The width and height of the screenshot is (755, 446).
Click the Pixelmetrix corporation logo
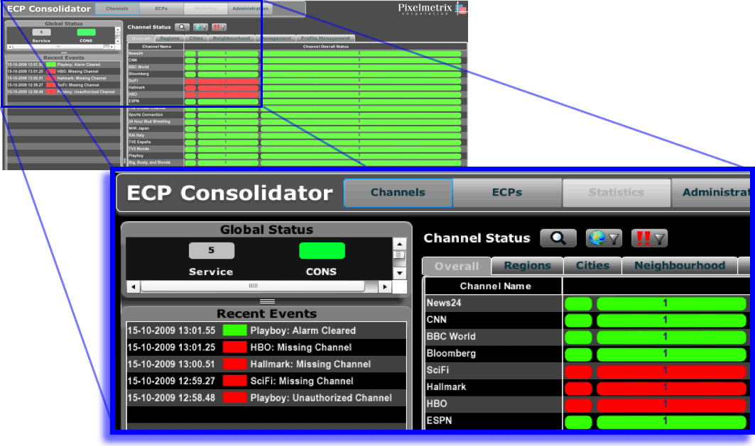(x=432, y=9)
